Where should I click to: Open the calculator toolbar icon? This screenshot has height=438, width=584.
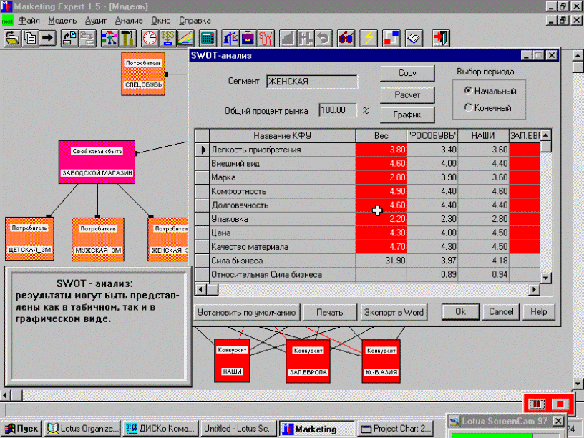click(x=208, y=38)
